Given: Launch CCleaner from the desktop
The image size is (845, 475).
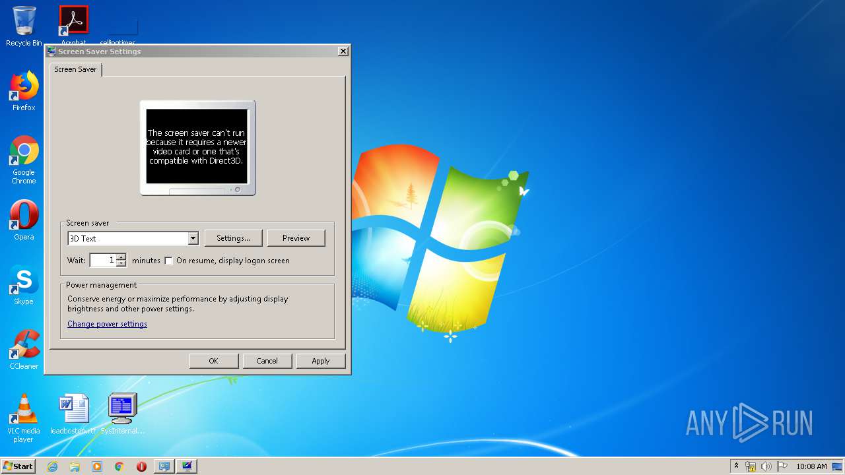Looking at the screenshot, I should point(24,350).
